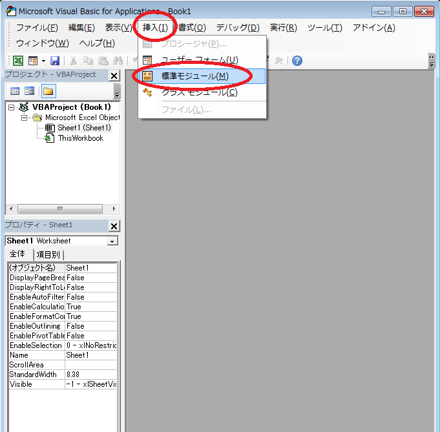Click the 挿入(I) menu
The image size is (440, 432).
(155, 28)
